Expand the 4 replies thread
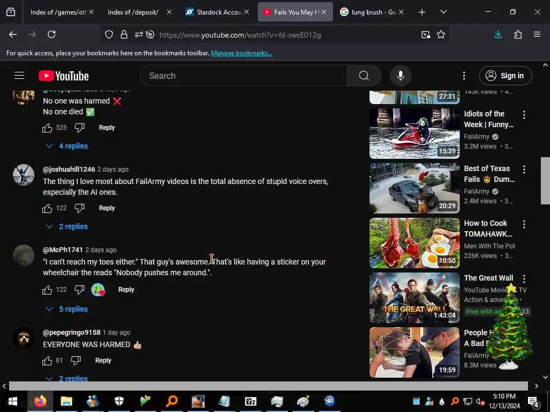The image size is (550, 412). click(67, 146)
